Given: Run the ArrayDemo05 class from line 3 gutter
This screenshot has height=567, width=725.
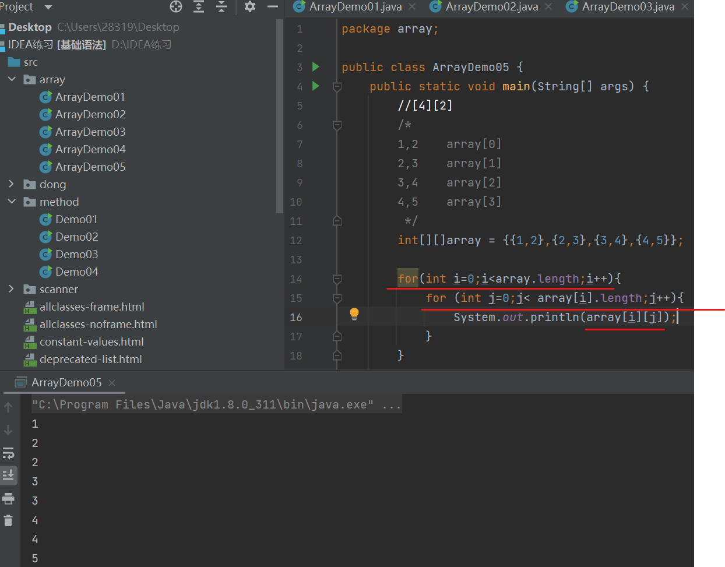Looking at the screenshot, I should (316, 67).
